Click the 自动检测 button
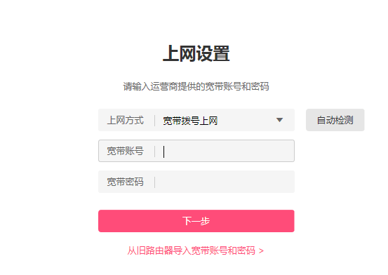The width and height of the screenshot is (388, 275). point(335,120)
